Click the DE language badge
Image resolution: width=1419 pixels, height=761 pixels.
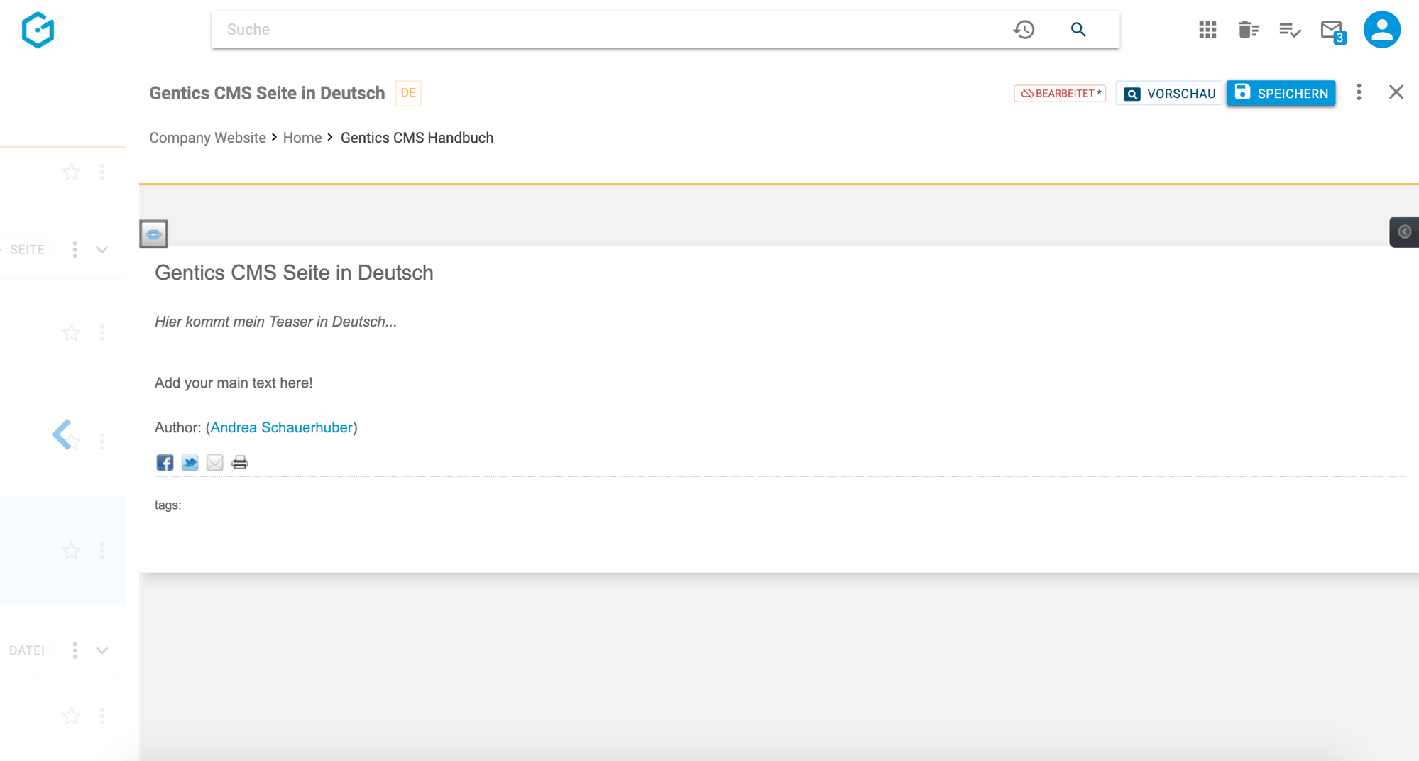tap(408, 93)
